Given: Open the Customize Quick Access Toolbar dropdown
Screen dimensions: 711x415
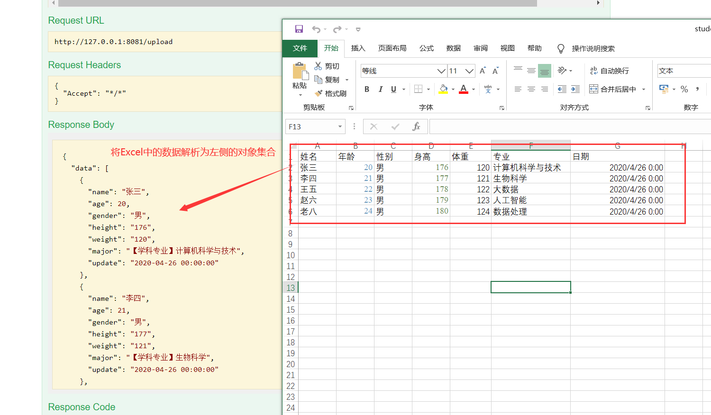Looking at the screenshot, I should (x=358, y=29).
